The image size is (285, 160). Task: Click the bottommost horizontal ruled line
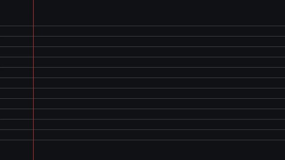pyautogui.click(x=142, y=140)
